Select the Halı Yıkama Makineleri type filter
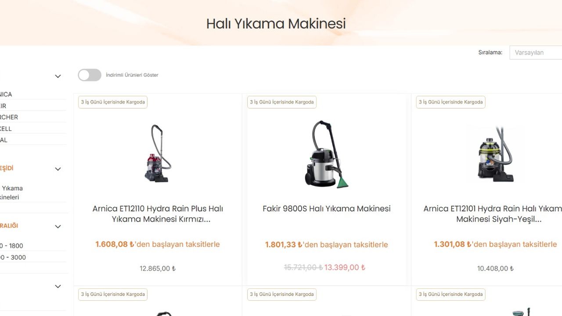 [x=11, y=193]
